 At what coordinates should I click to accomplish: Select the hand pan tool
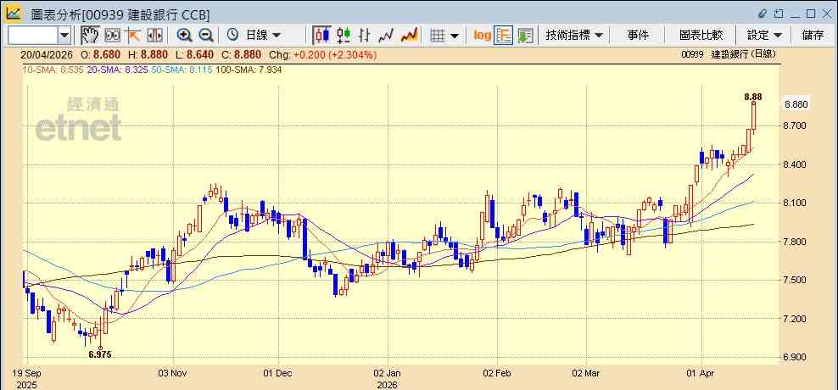[90, 36]
